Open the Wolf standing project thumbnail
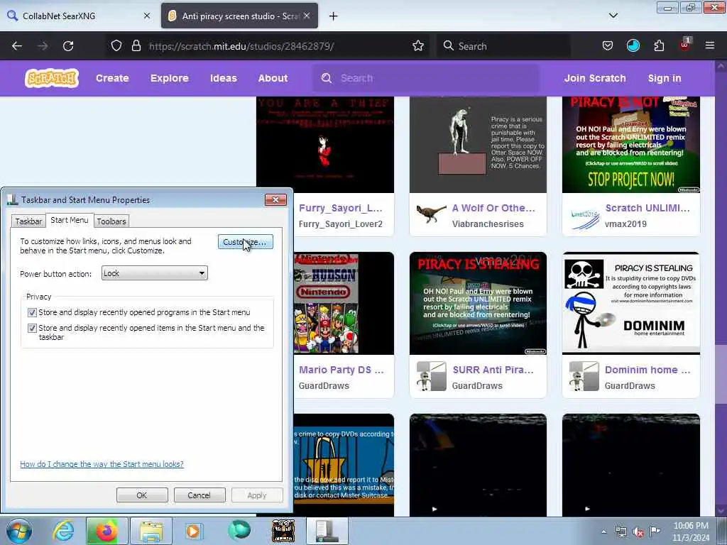The width and height of the screenshot is (727, 545). 478,145
